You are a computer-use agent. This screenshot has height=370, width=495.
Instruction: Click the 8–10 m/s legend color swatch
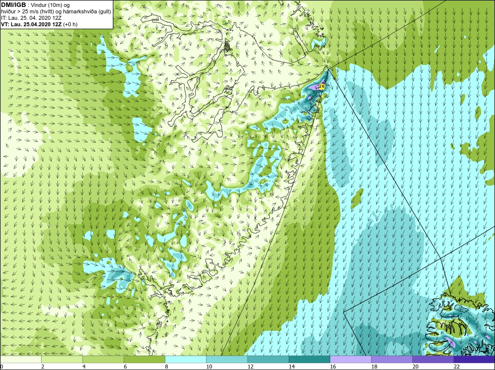point(186,359)
